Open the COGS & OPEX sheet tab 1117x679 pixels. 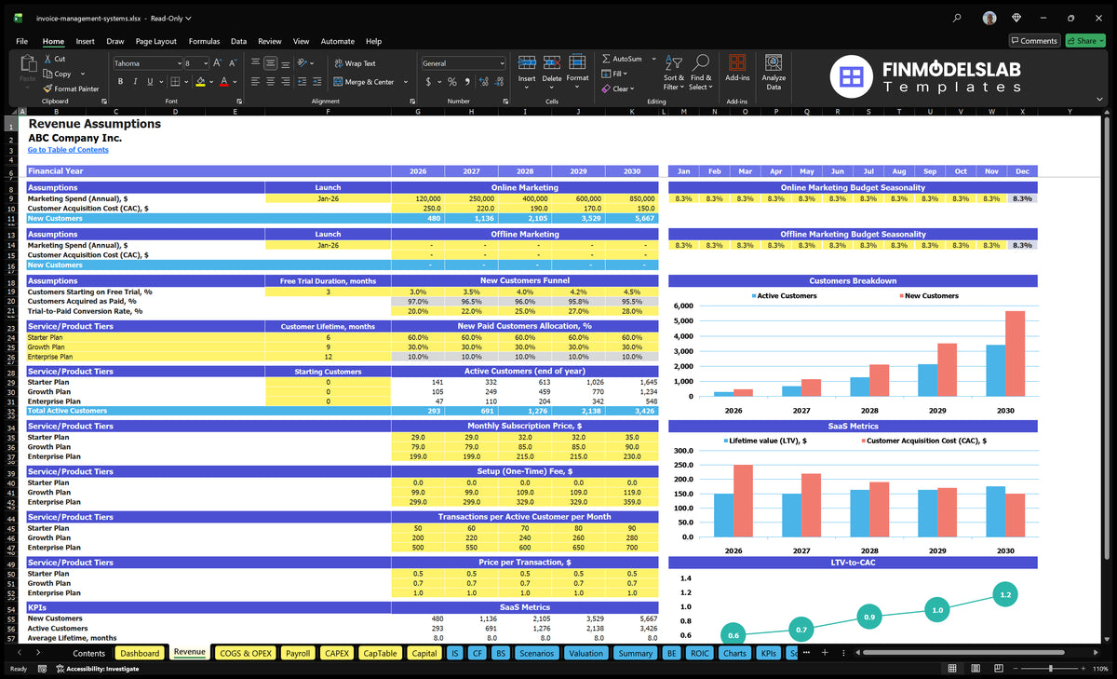pos(246,653)
